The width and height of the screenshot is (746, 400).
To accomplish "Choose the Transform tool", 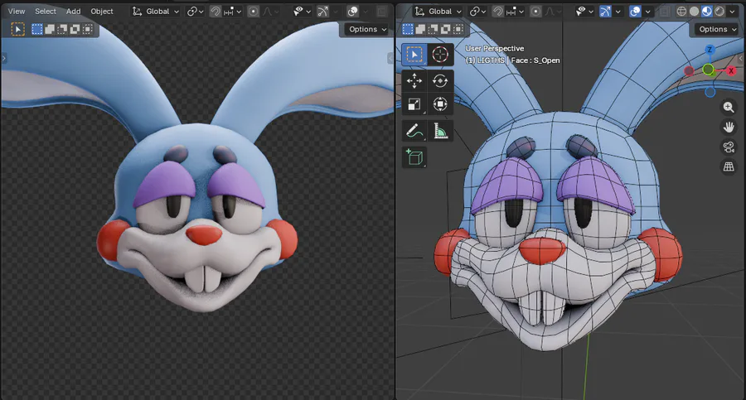I will click(x=440, y=104).
